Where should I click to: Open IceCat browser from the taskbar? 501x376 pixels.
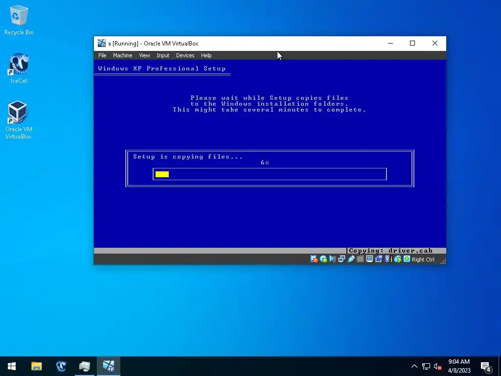tap(61, 366)
